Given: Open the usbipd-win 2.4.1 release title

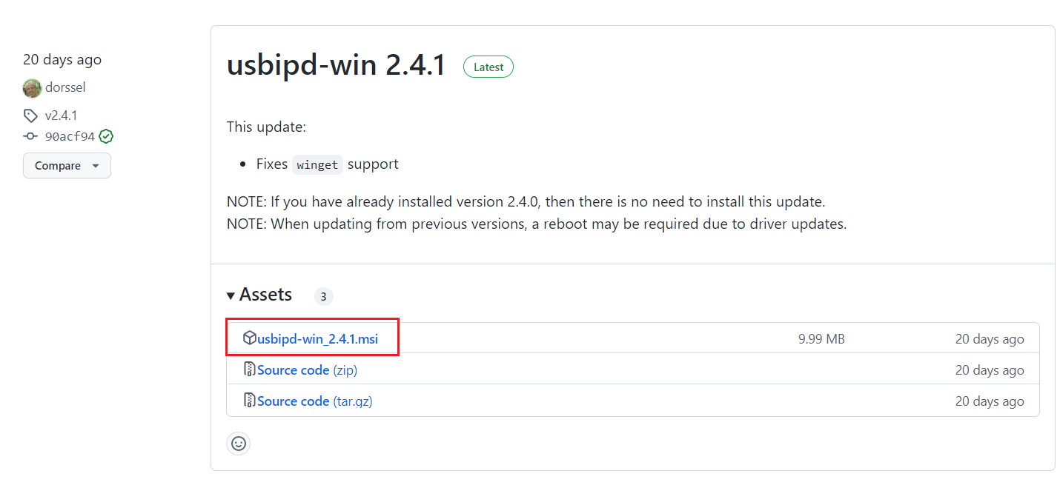Looking at the screenshot, I should click(336, 66).
